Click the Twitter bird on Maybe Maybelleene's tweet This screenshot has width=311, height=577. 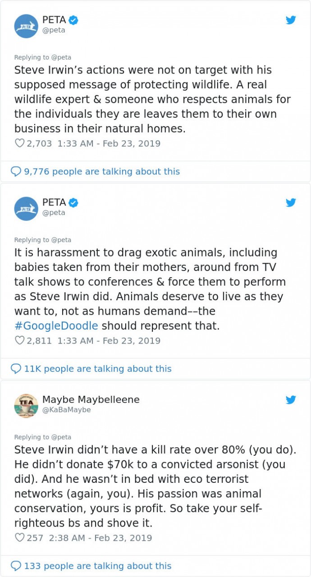291,400
